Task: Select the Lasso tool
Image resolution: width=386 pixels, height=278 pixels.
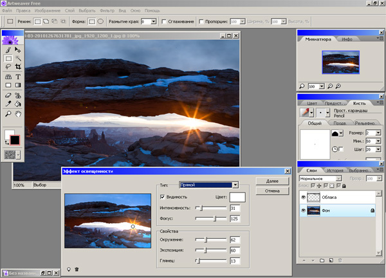Action: tap(8, 66)
